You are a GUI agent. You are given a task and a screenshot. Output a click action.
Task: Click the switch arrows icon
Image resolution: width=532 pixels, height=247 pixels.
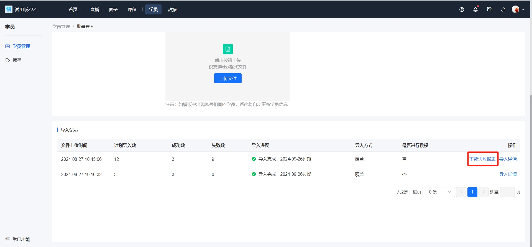(x=503, y=9)
